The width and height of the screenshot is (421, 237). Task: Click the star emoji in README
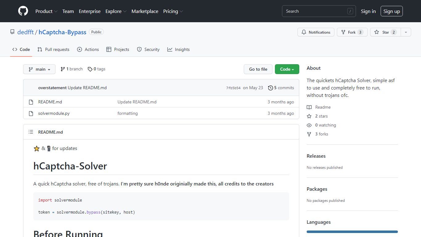point(37,148)
